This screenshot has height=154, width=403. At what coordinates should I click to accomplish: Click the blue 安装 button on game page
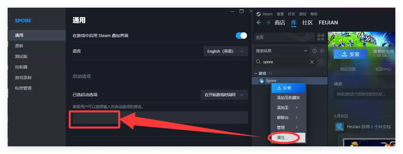pos(350,54)
